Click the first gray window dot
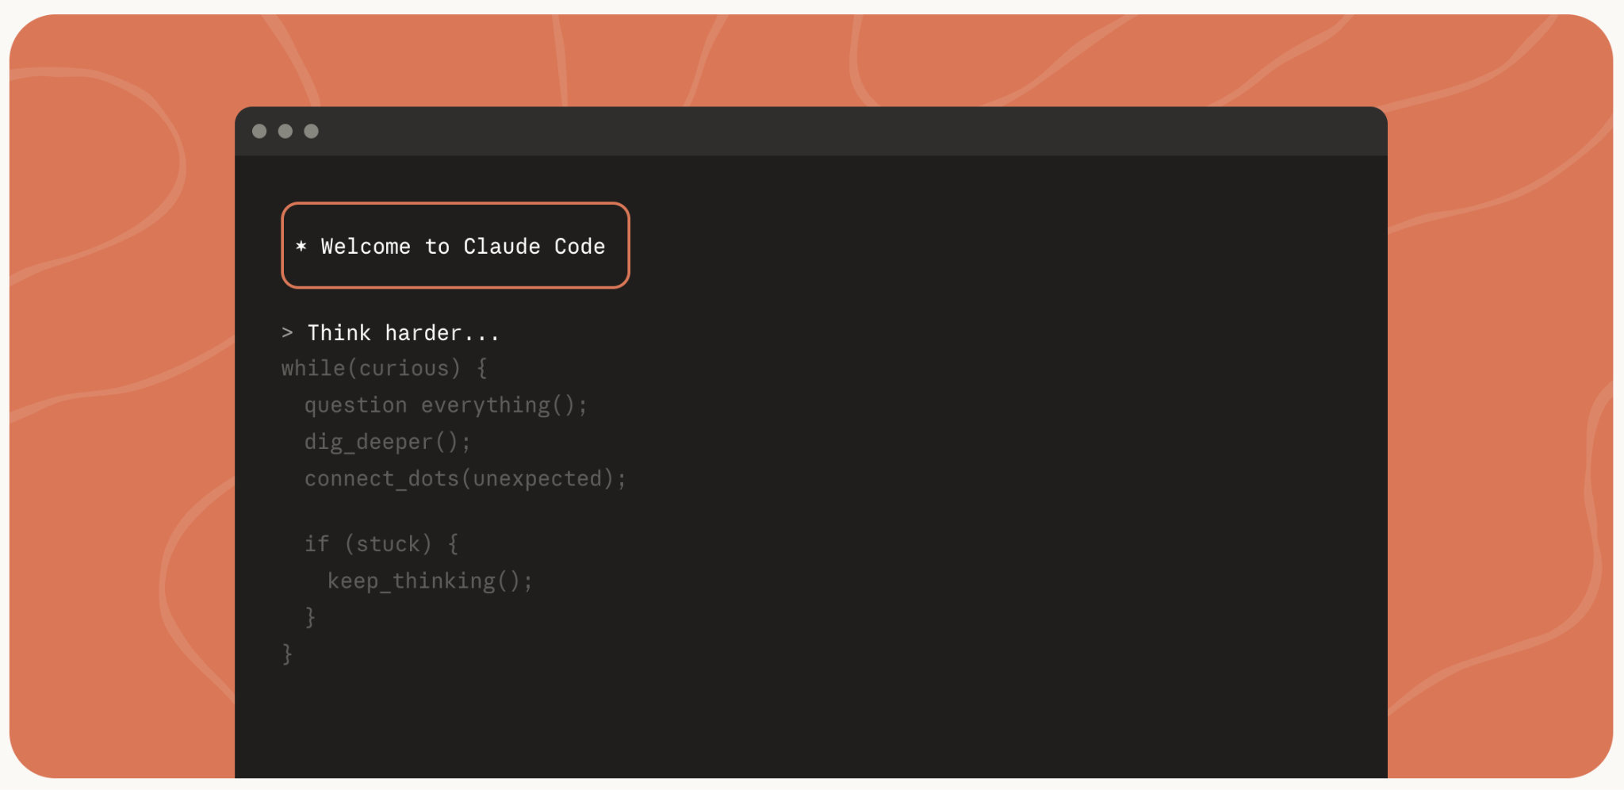This screenshot has width=1624, height=790. pos(259,131)
